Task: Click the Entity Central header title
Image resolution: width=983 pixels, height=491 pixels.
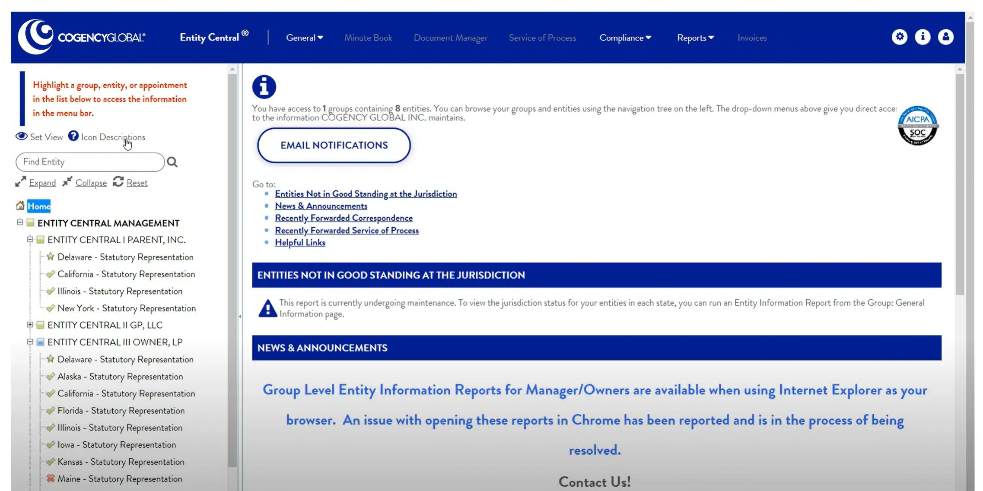Action: pyautogui.click(x=214, y=37)
